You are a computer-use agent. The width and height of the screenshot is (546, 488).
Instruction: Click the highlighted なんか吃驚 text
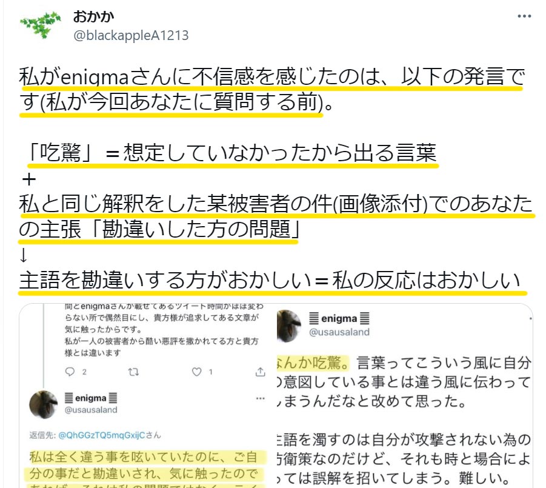coord(313,363)
